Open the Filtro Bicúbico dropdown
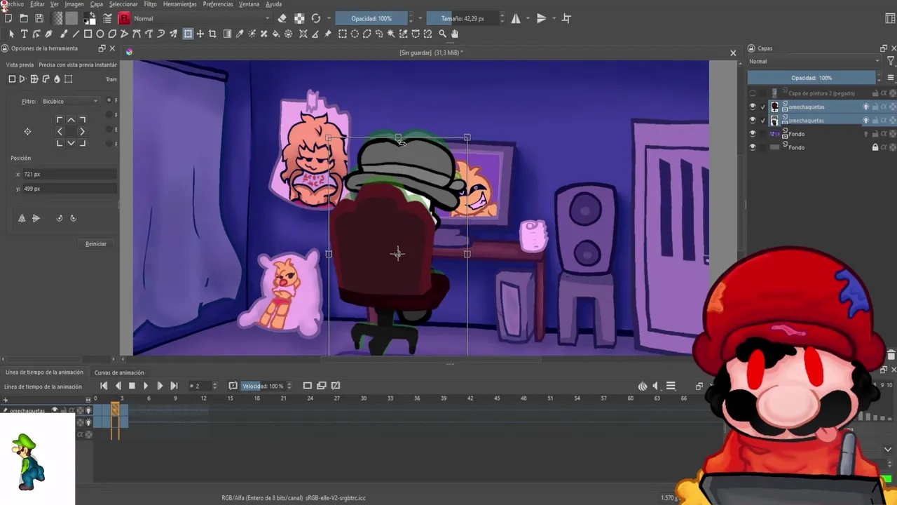 [70, 101]
